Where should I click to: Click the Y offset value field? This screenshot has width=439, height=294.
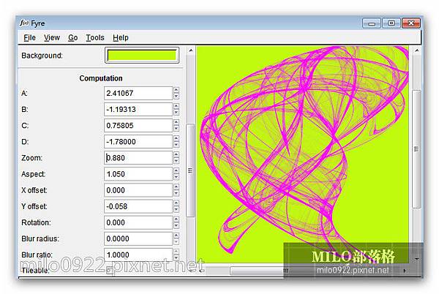click(138, 206)
